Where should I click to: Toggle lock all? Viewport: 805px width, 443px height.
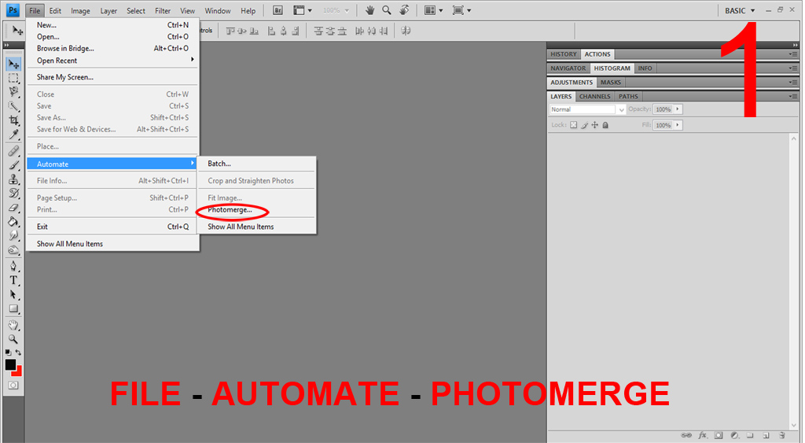coord(605,125)
